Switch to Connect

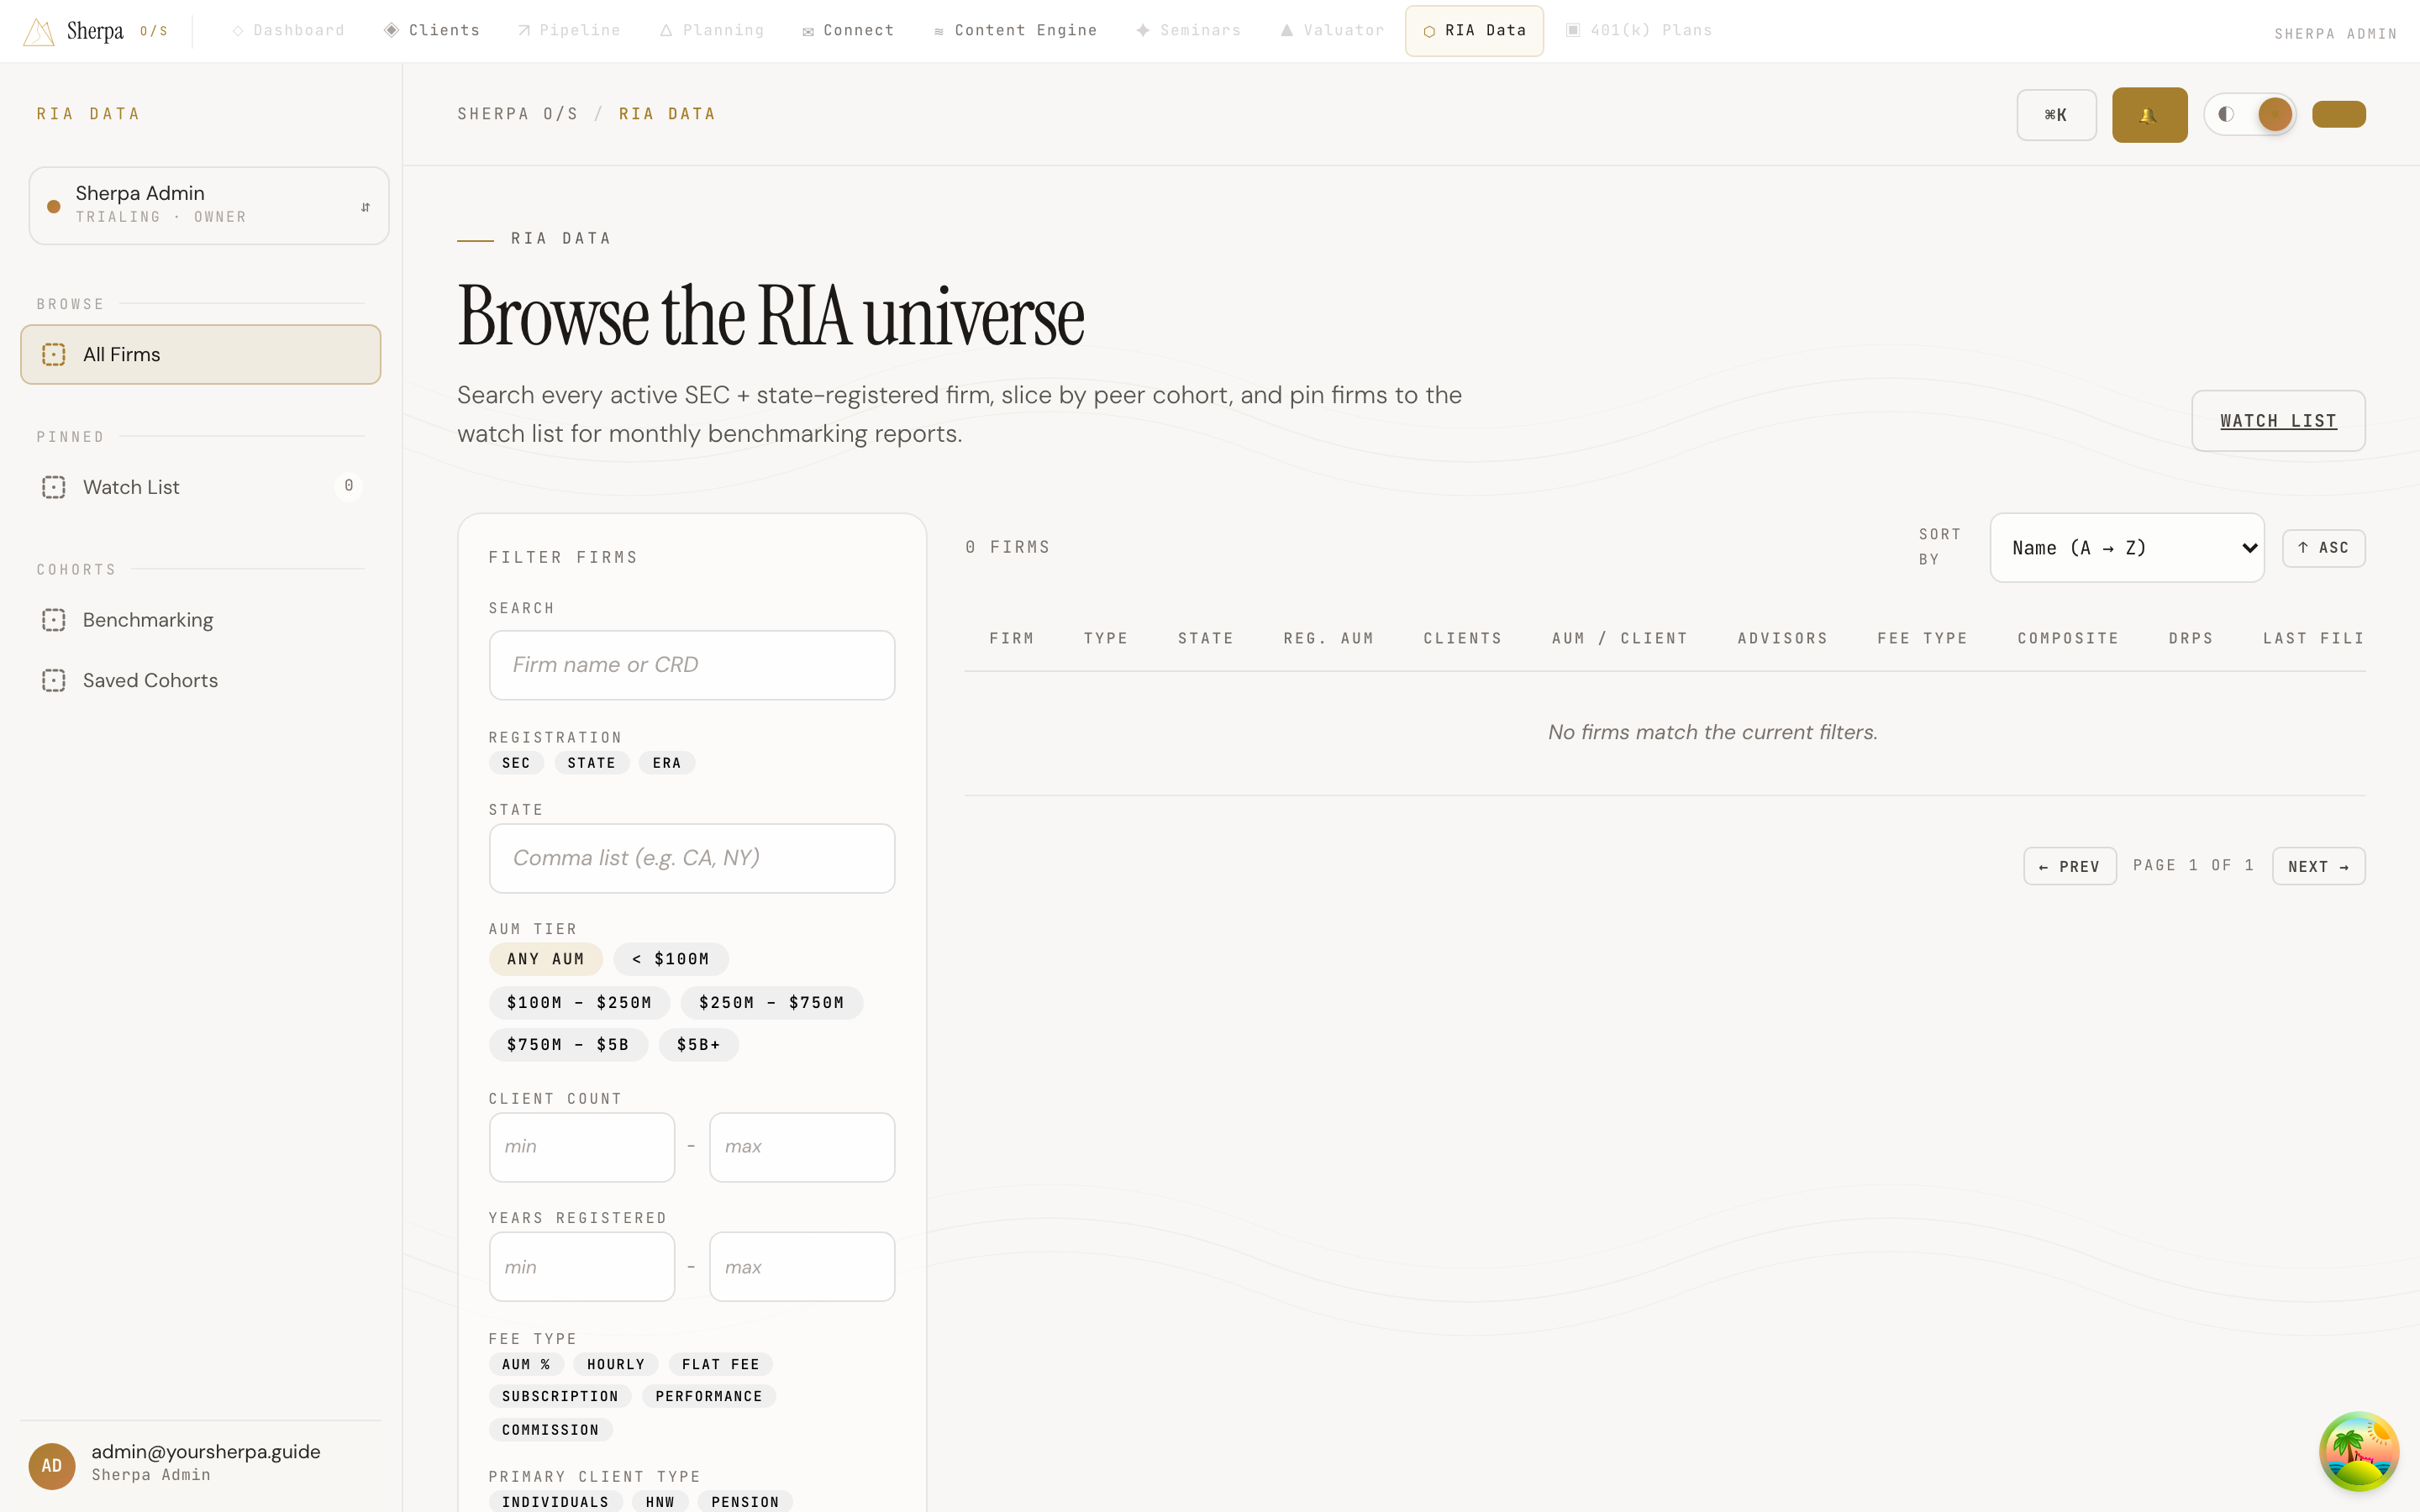coord(848,30)
